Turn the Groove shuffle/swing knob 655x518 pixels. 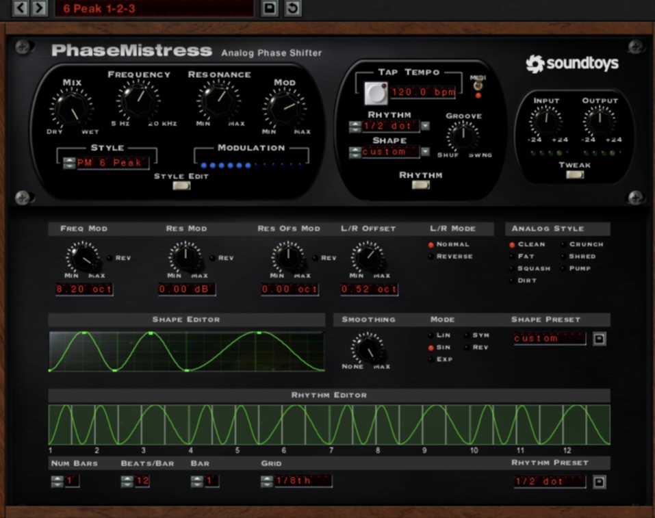click(x=463, y=135)
